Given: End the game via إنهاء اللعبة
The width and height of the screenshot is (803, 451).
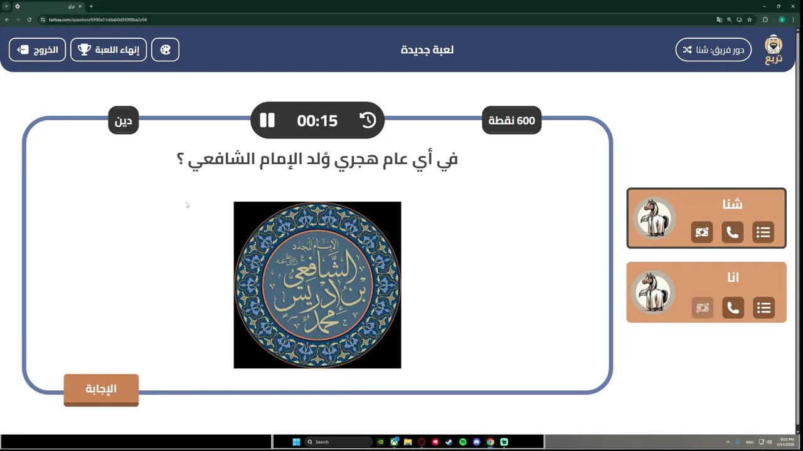Looking at the screenshot, I should tap(109, 49).
